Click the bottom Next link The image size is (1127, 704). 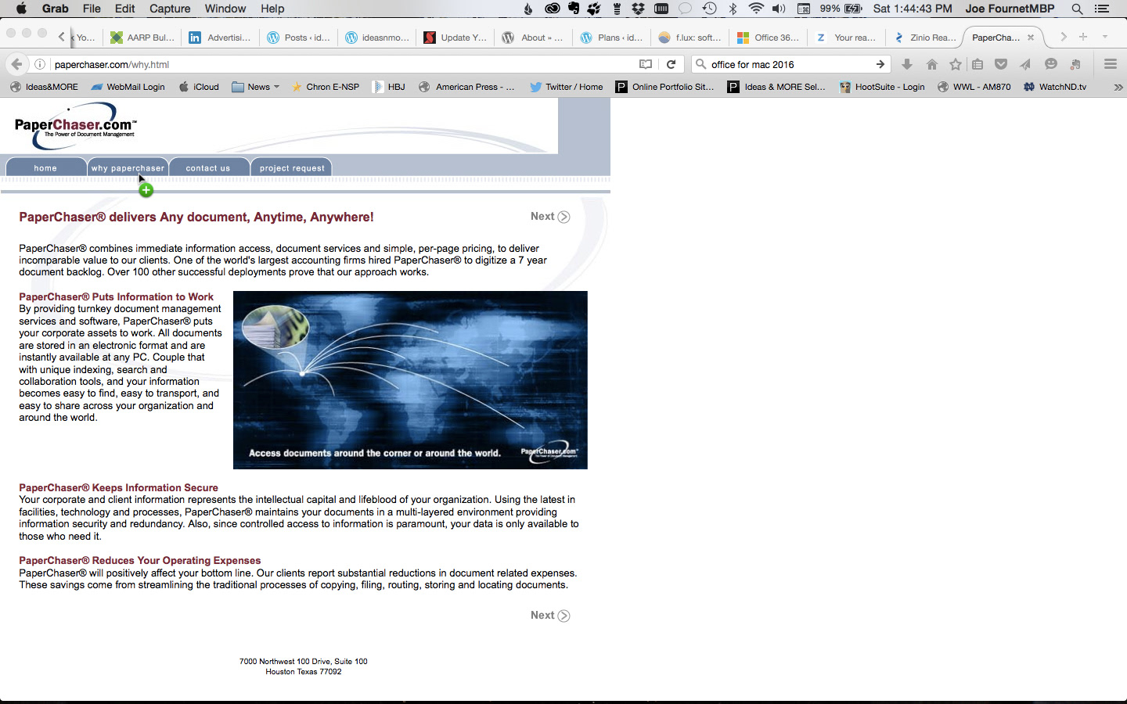click(x=550, y=616)
